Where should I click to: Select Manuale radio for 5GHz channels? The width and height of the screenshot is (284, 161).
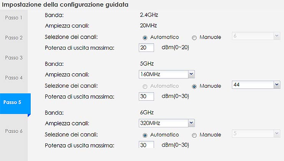tap(194, 86)
